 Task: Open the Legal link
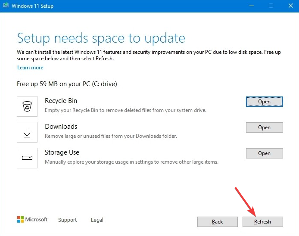point(97,220)
